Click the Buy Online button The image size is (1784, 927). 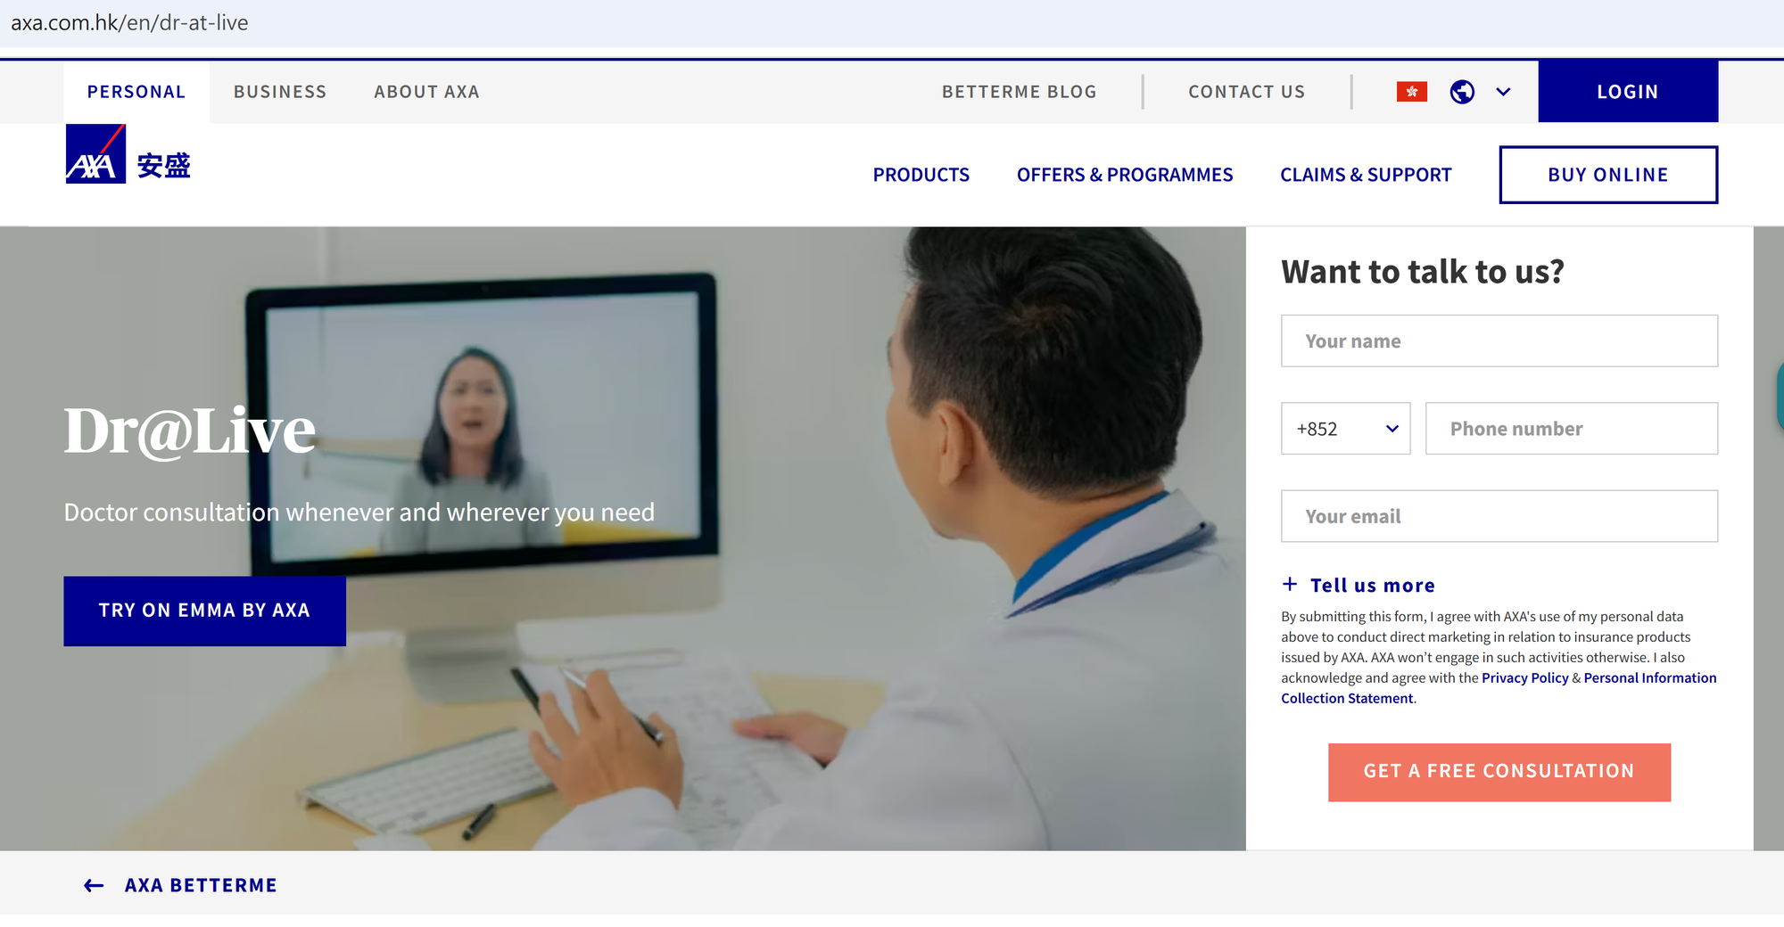tap(1608, 175)
